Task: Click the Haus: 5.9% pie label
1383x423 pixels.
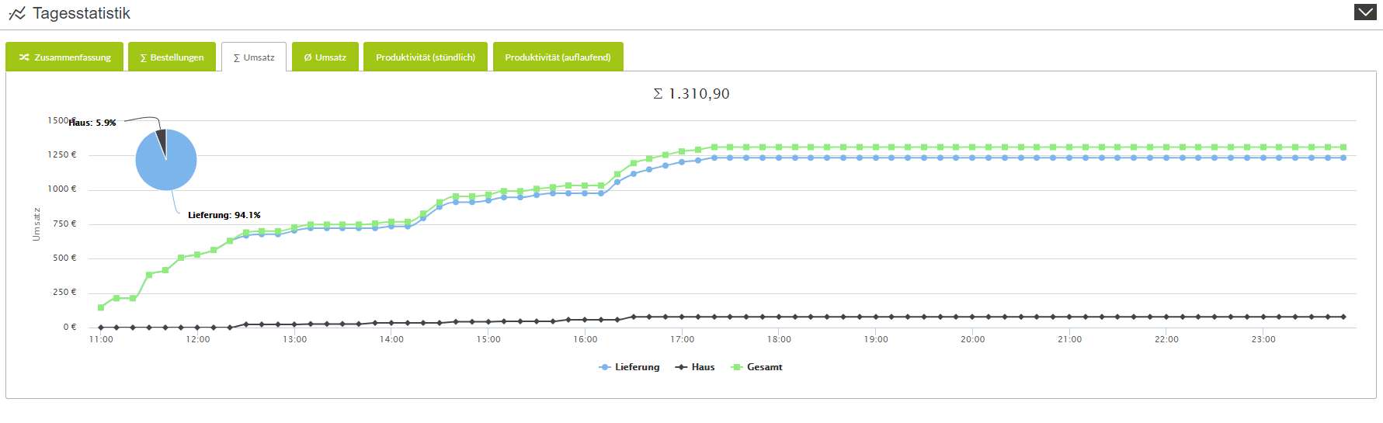Action: click(x=92, y=123)
